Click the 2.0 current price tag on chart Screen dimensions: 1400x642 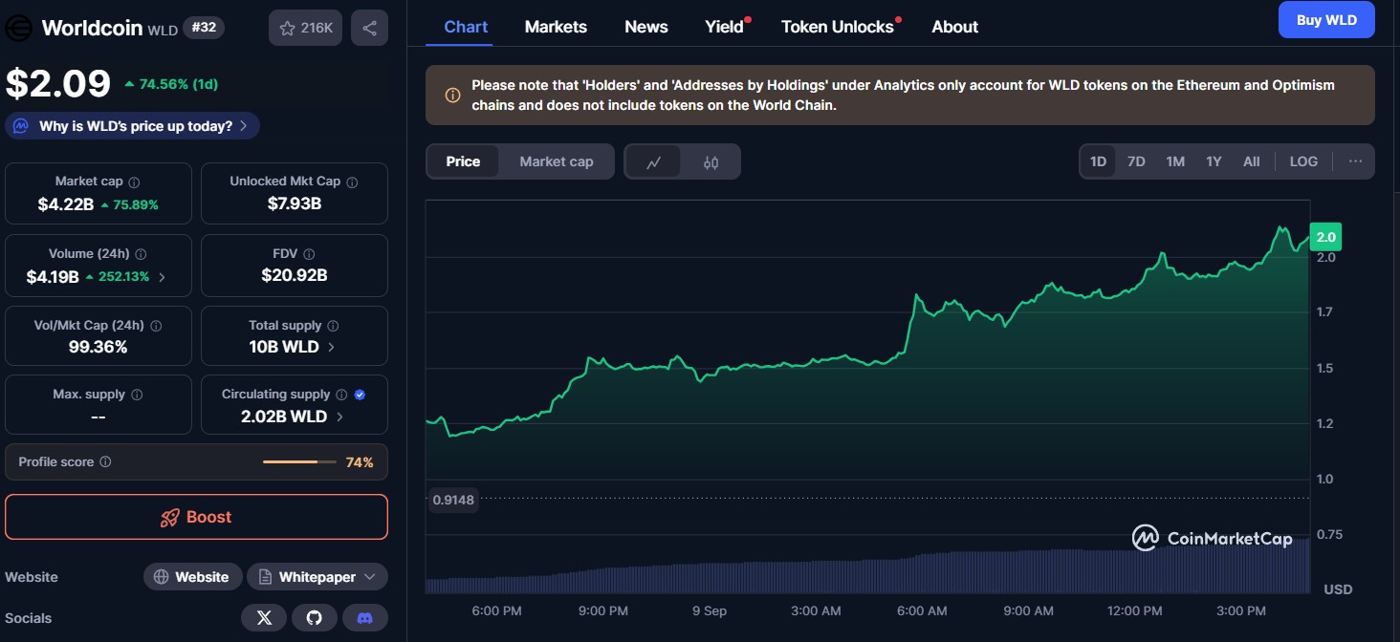pyautogui.click(x=1326, y=237)
